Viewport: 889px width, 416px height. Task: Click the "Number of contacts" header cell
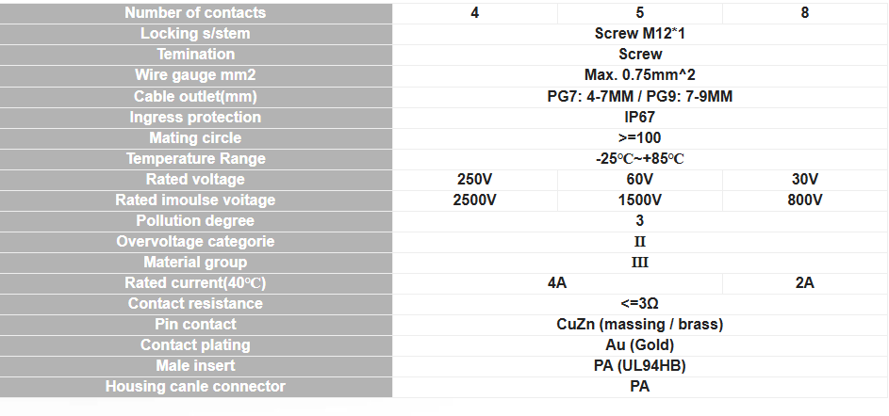pyautogui.click(x=195, y=13)
